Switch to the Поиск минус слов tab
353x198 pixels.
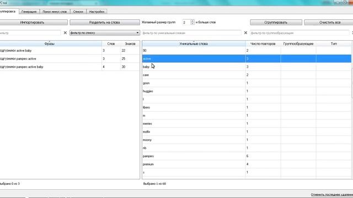(x=55, y=12)
